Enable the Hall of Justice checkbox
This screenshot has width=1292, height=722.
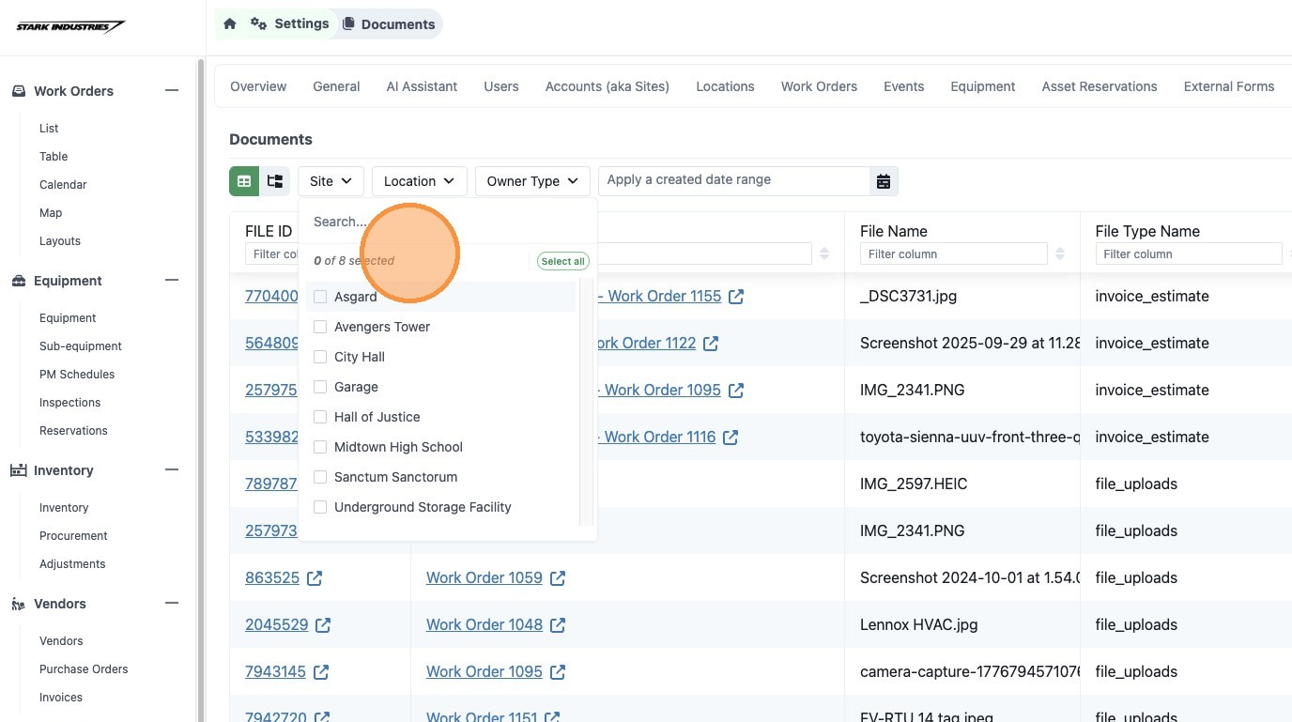coord(320,417)
